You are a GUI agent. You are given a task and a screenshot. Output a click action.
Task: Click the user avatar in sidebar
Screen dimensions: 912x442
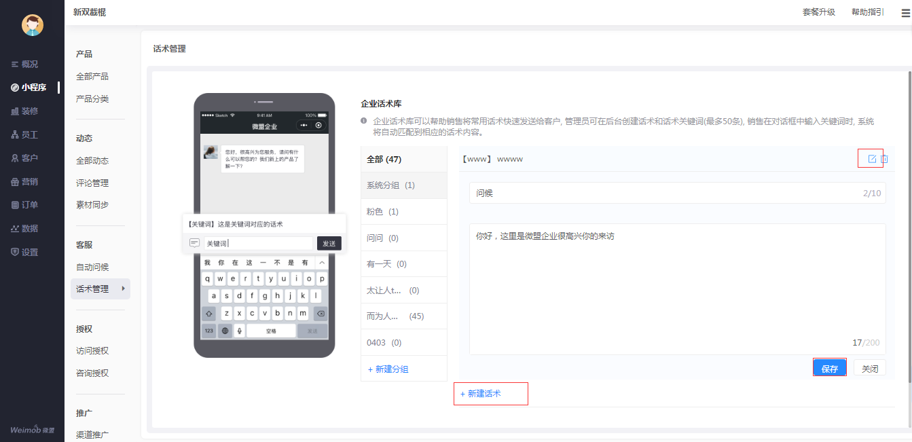coord(32,25)
